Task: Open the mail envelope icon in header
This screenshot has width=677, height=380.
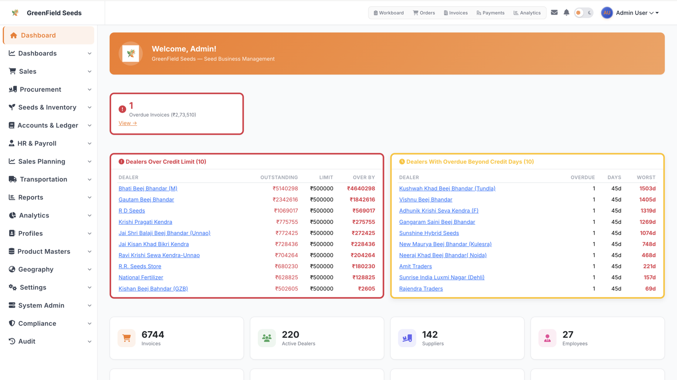Action: pyautogui.click(x=554, y=13)
